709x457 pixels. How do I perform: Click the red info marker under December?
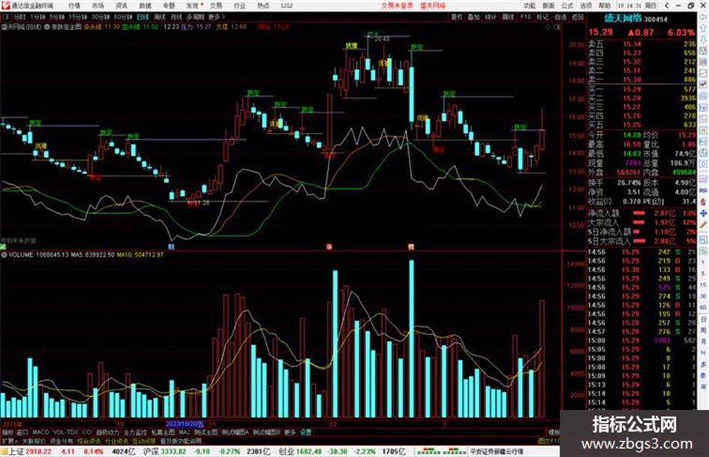(x=329, y=247)
